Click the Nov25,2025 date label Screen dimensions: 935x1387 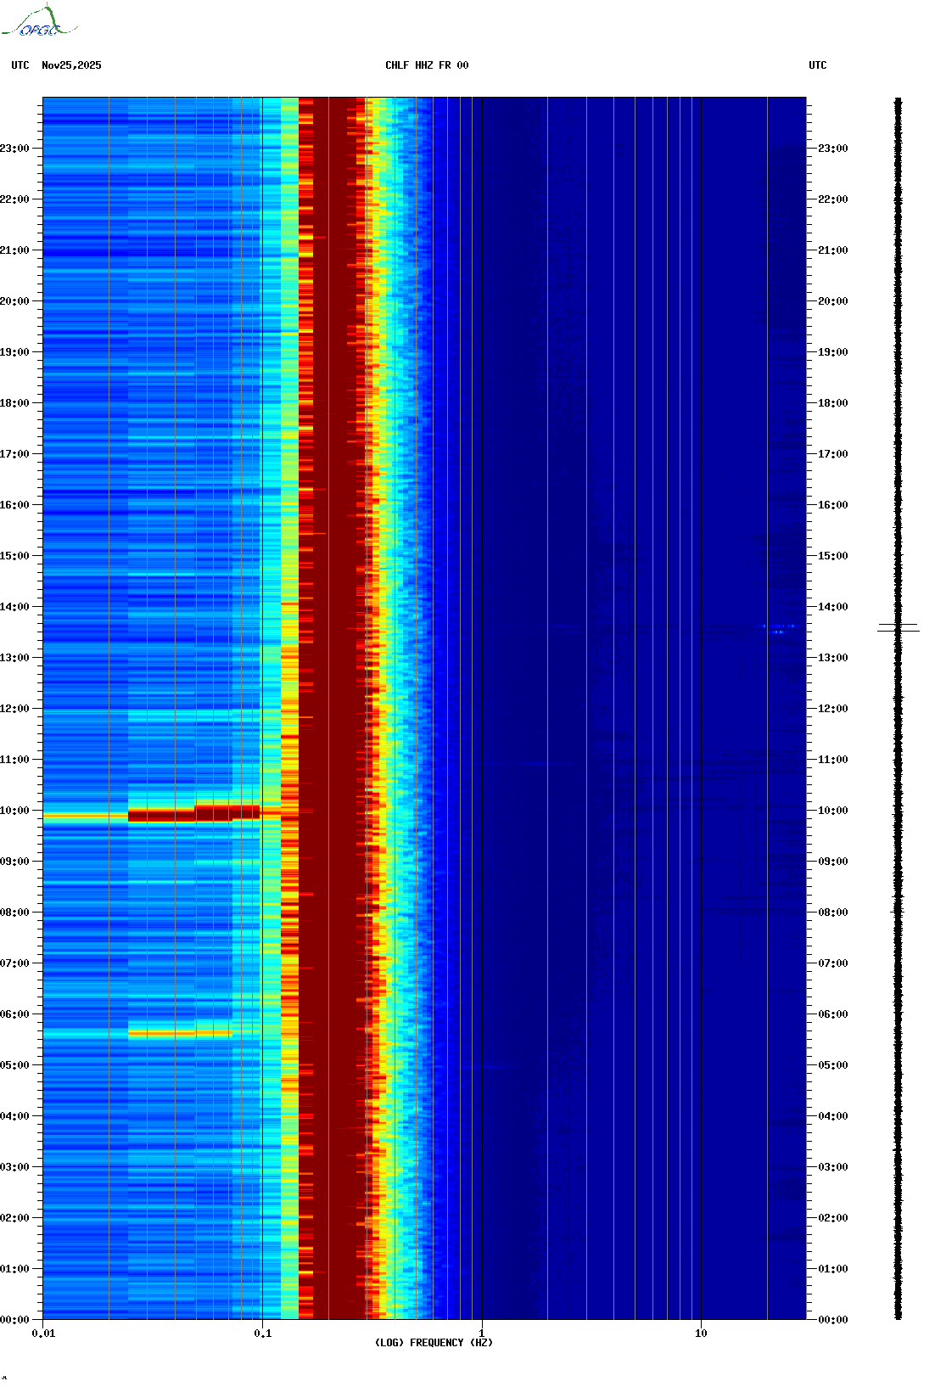71,65
